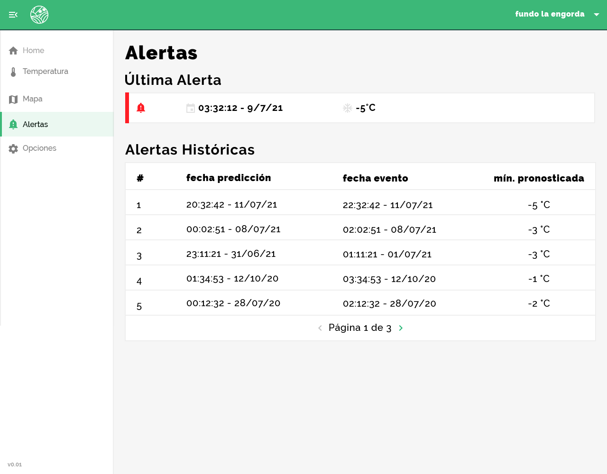The image size is (607, 474).
Task: Click the snowflake icon next to -5°C
Action: [348, 108]
